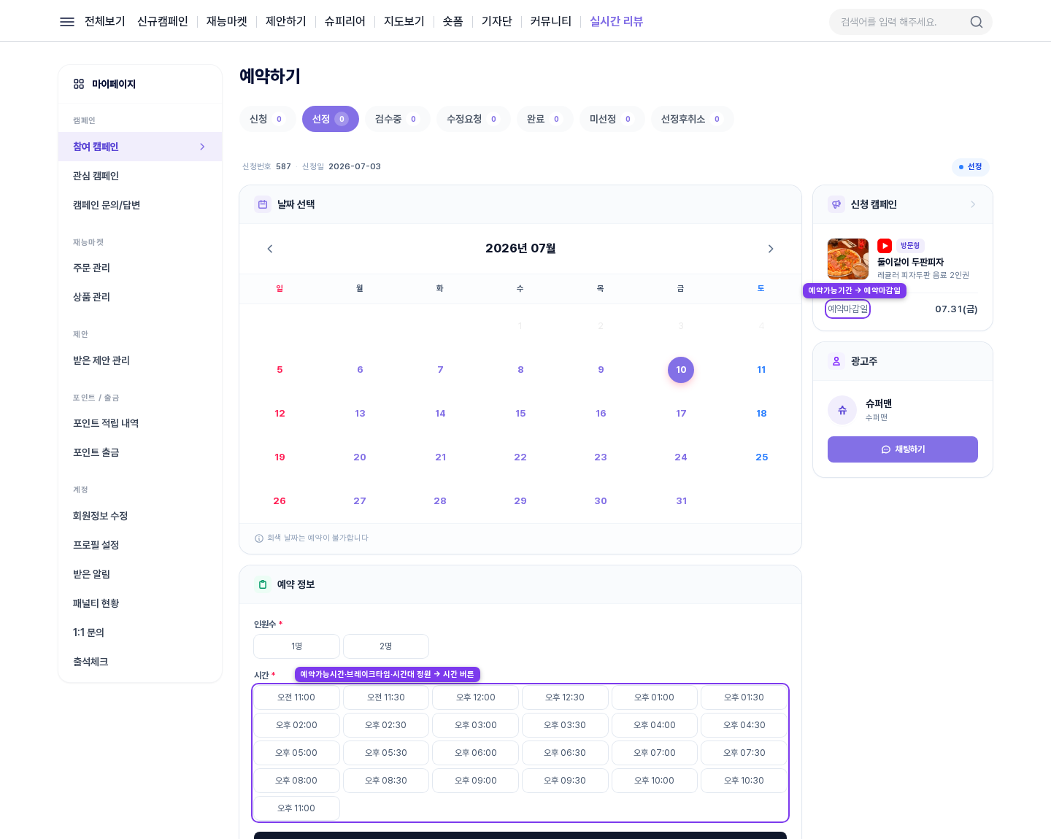The width and height of the screenshot is (1051, 839).
Task: Go to next month in calendar
Action: (x=771, y=249)
